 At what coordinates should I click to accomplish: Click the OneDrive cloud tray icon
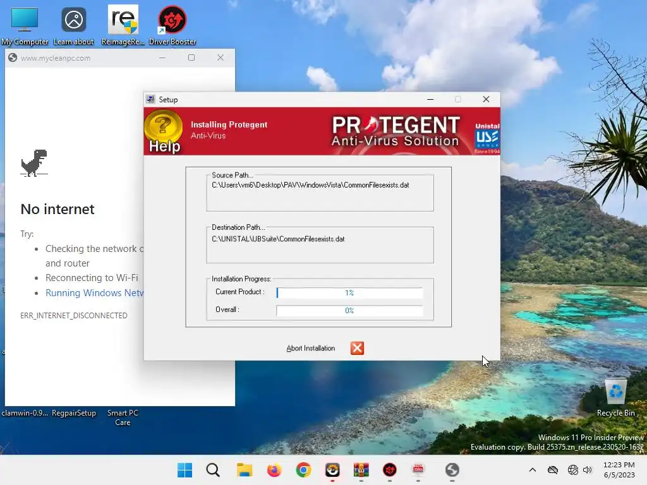pyautogui.click(x=552, y=470)
